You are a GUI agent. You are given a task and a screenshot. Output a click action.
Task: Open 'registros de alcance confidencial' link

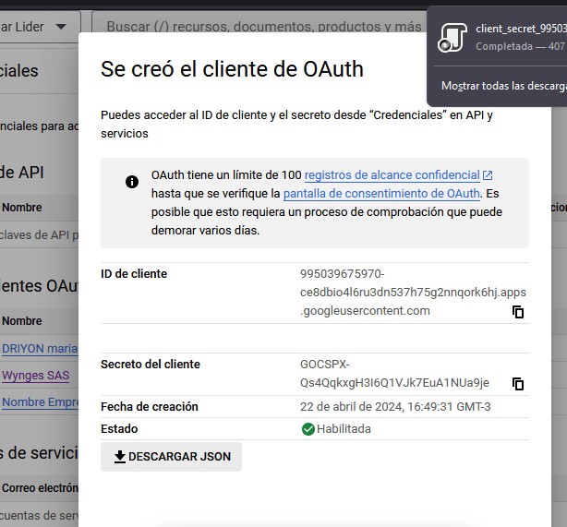tap(392, 175)
